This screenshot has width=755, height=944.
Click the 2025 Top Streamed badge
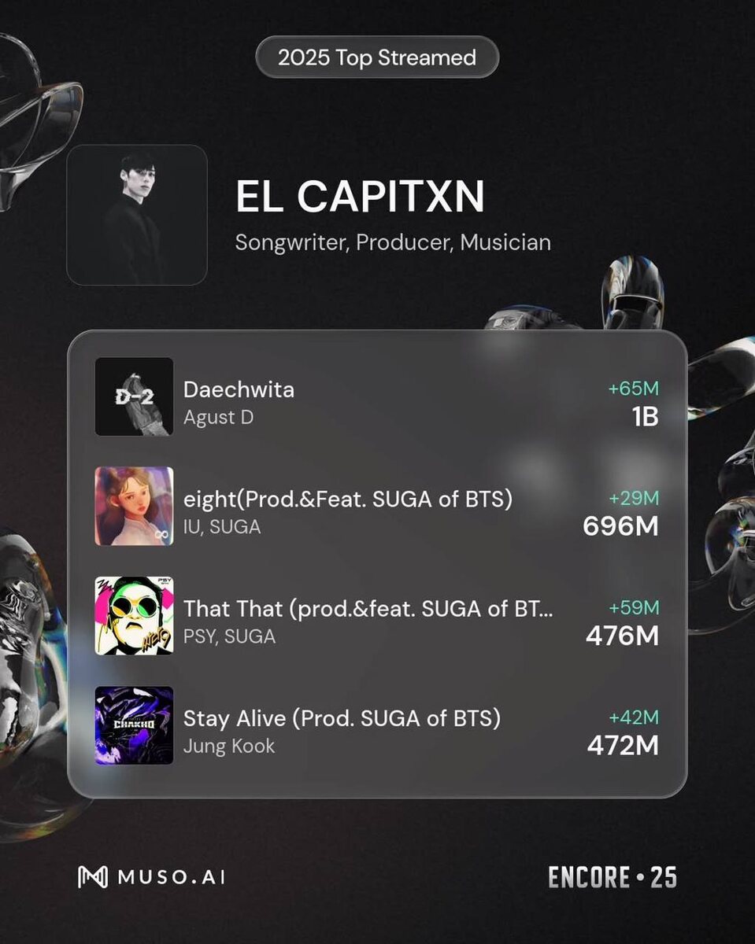(x=377, y=57)
